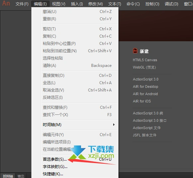Click the Adobe Animate An logo
193x178 pixels.
coord(6,3)
